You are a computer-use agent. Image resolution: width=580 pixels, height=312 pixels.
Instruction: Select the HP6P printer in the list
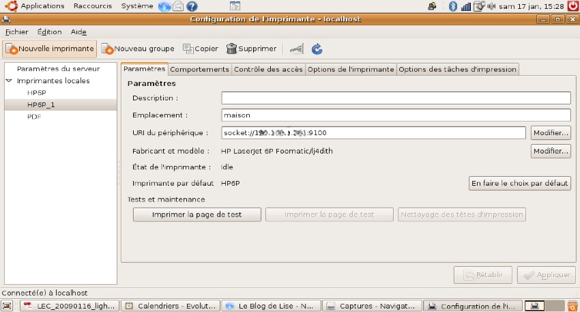(x=37, y=93)
